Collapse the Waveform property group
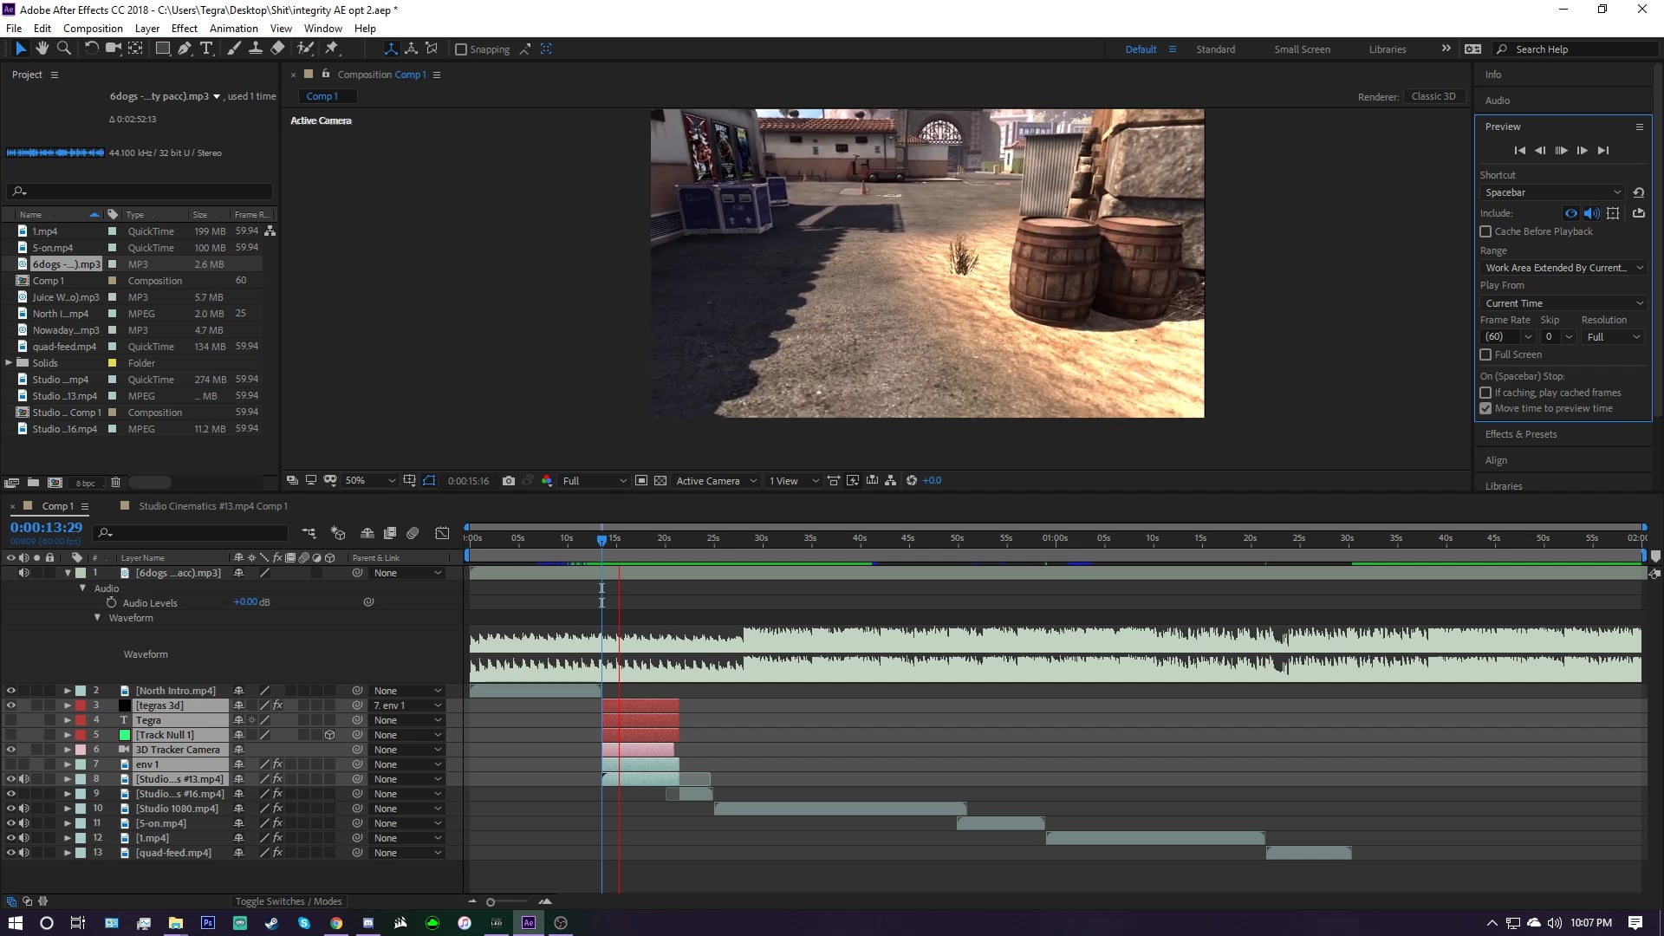Screen dimensions: 1664x936 point(97,618)
